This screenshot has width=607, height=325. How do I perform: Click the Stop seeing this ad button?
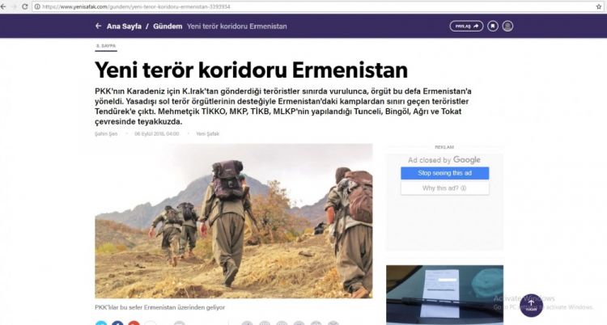click(444, 173)
